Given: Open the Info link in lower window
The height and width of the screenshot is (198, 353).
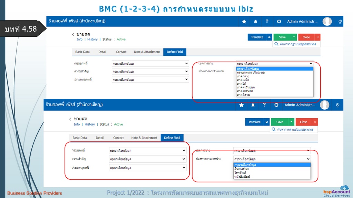Looking at the screenshot, I should coord(77,124).
